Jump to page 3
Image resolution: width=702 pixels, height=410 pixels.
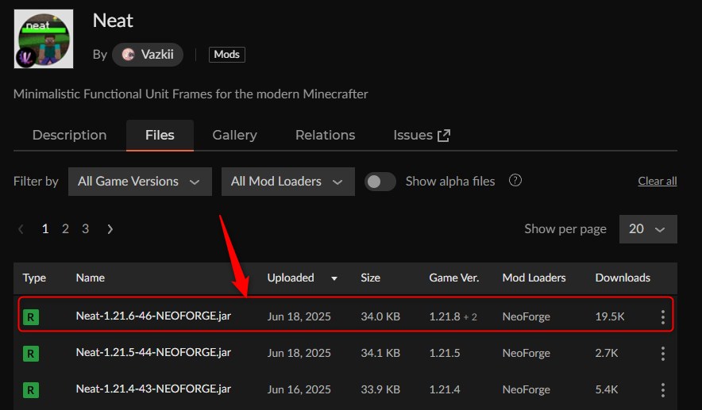click(85, 229)
